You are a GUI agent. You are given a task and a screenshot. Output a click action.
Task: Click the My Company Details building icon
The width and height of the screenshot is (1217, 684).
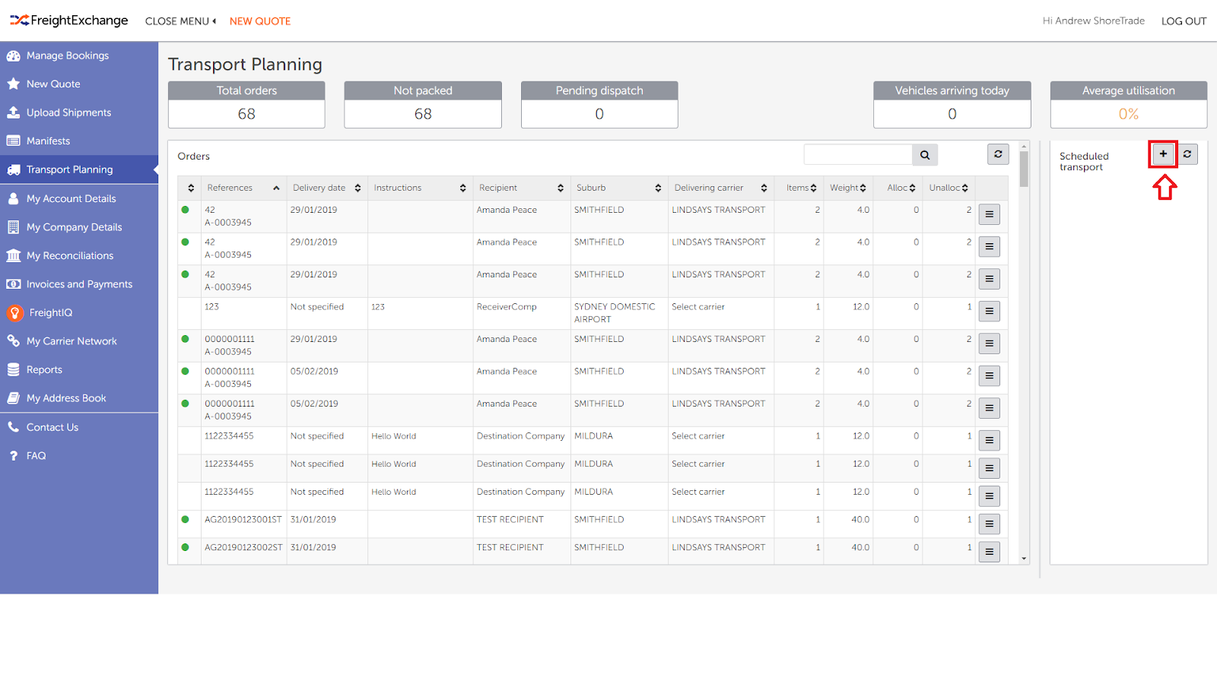coord(13,226)
